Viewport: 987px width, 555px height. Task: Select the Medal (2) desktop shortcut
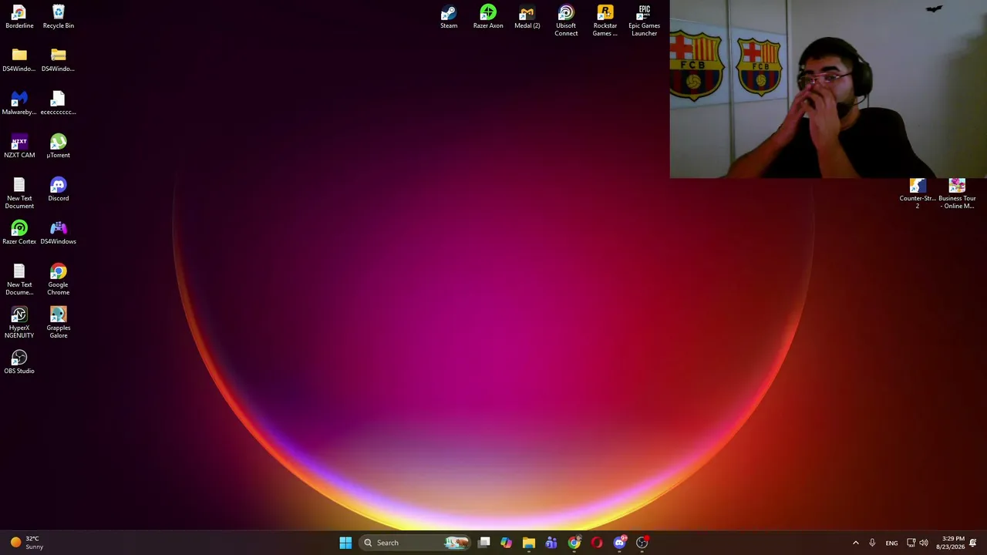coord(527,17)
